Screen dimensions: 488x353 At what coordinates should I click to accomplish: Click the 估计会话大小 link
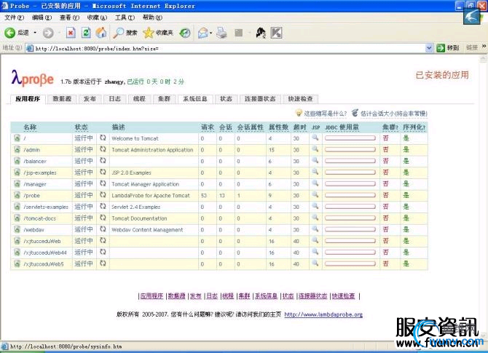coord(394,114)
